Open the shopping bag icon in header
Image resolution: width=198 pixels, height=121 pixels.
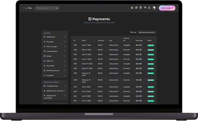(140, 8)
